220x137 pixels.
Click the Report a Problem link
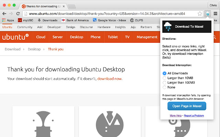click(194, 115)
